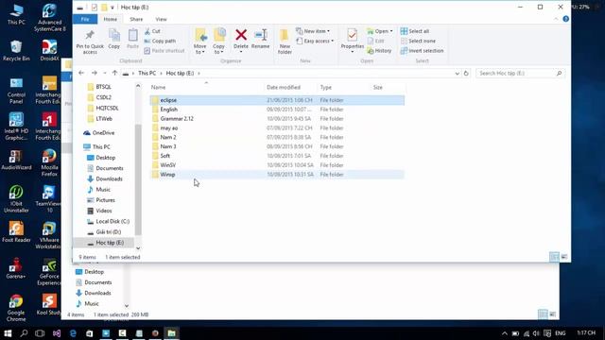Click the volume icon in system tray
Viewport: 605px width, 340px height.
coord(536,333)
